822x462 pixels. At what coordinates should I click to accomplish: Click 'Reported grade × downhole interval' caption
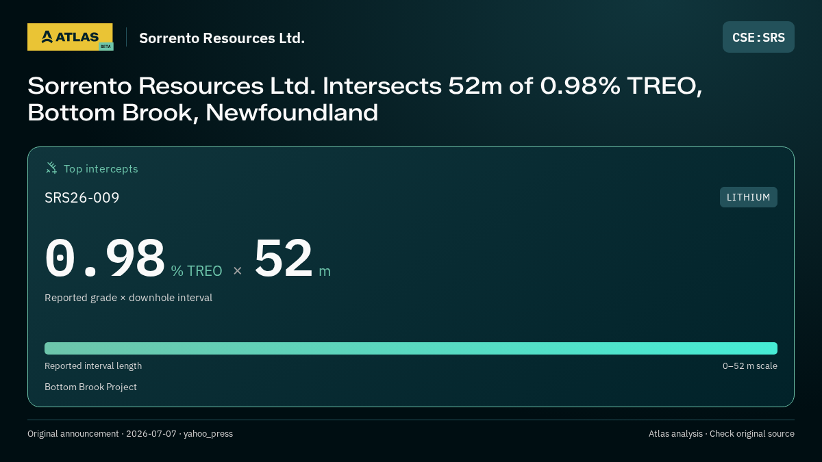[x=129, y=298]
